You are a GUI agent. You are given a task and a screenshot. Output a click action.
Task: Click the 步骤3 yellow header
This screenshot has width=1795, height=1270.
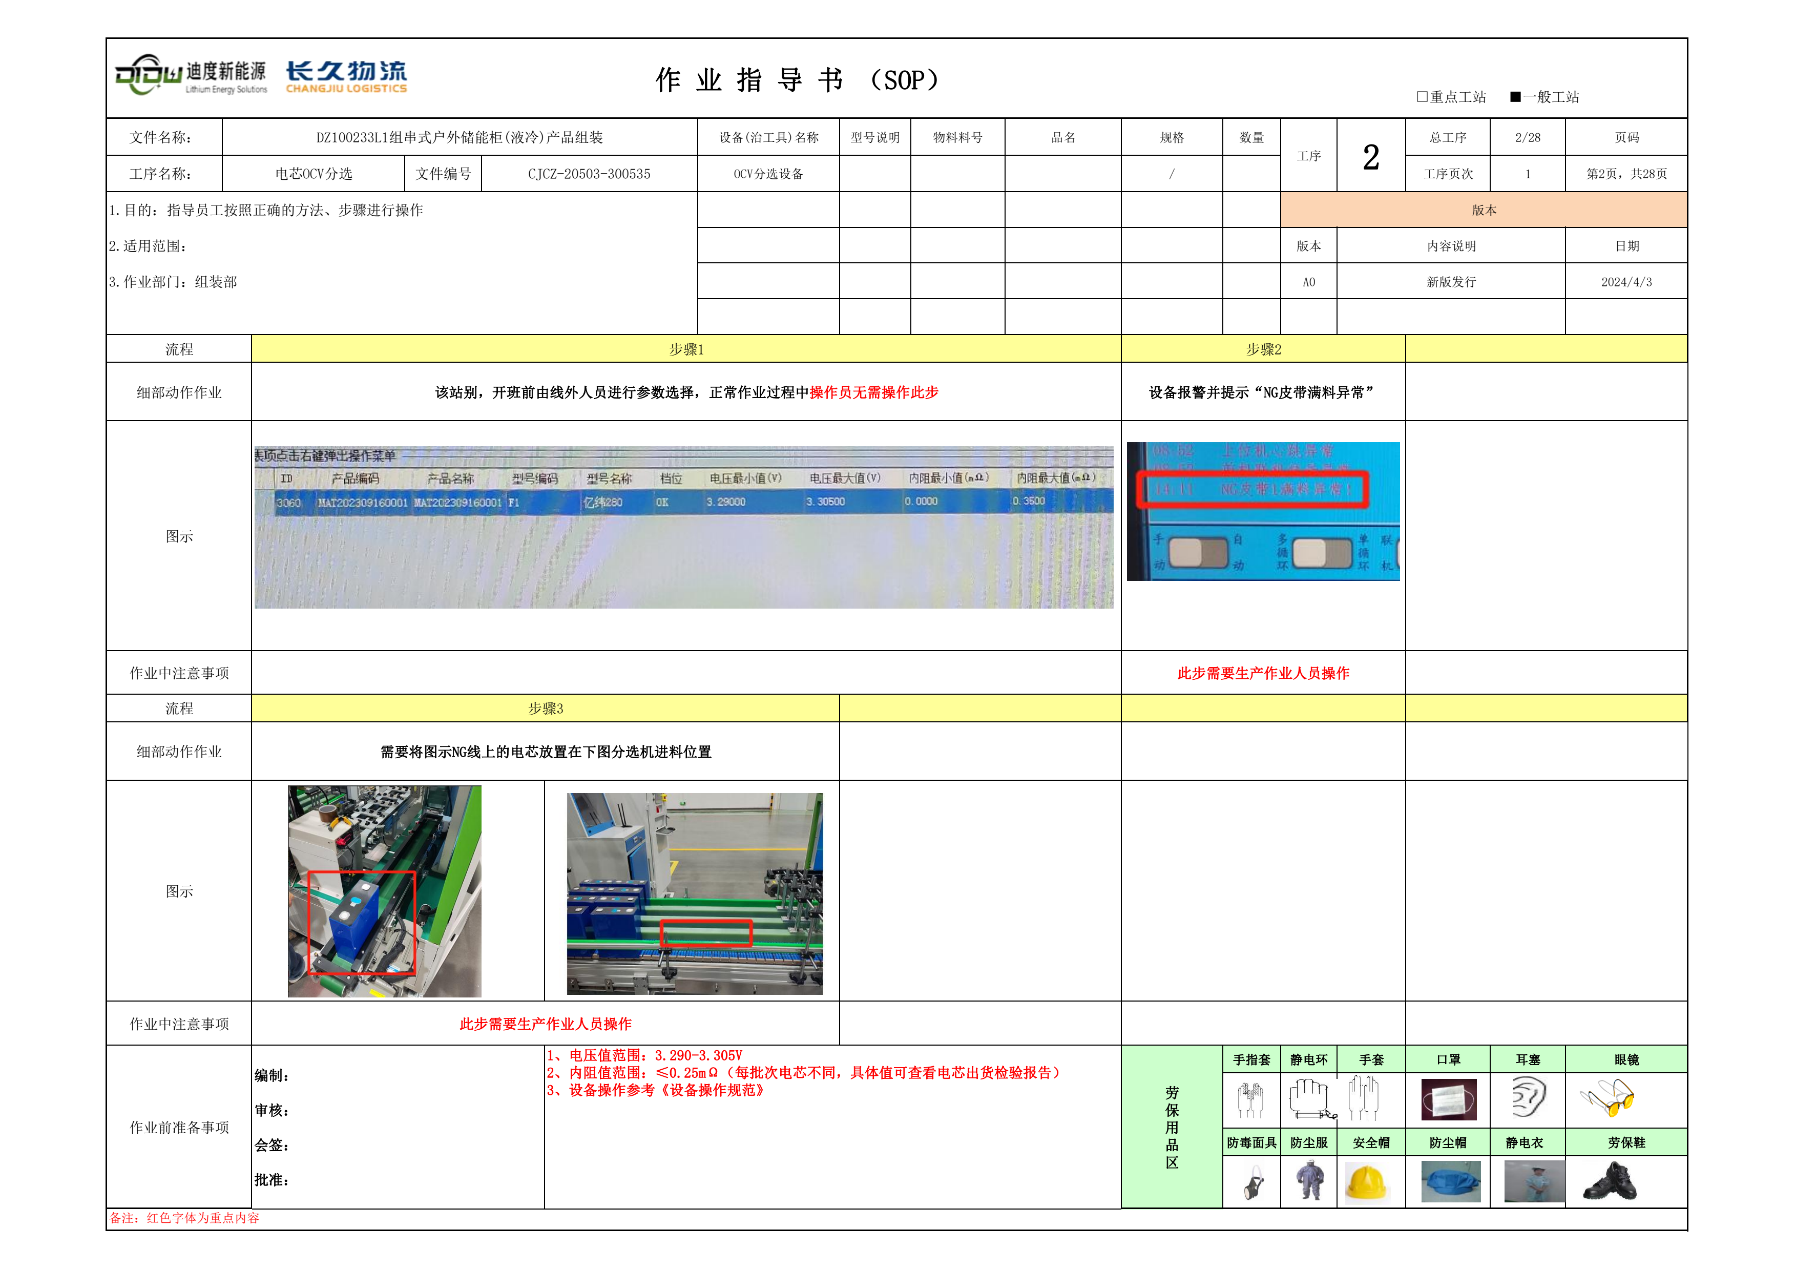545,709
